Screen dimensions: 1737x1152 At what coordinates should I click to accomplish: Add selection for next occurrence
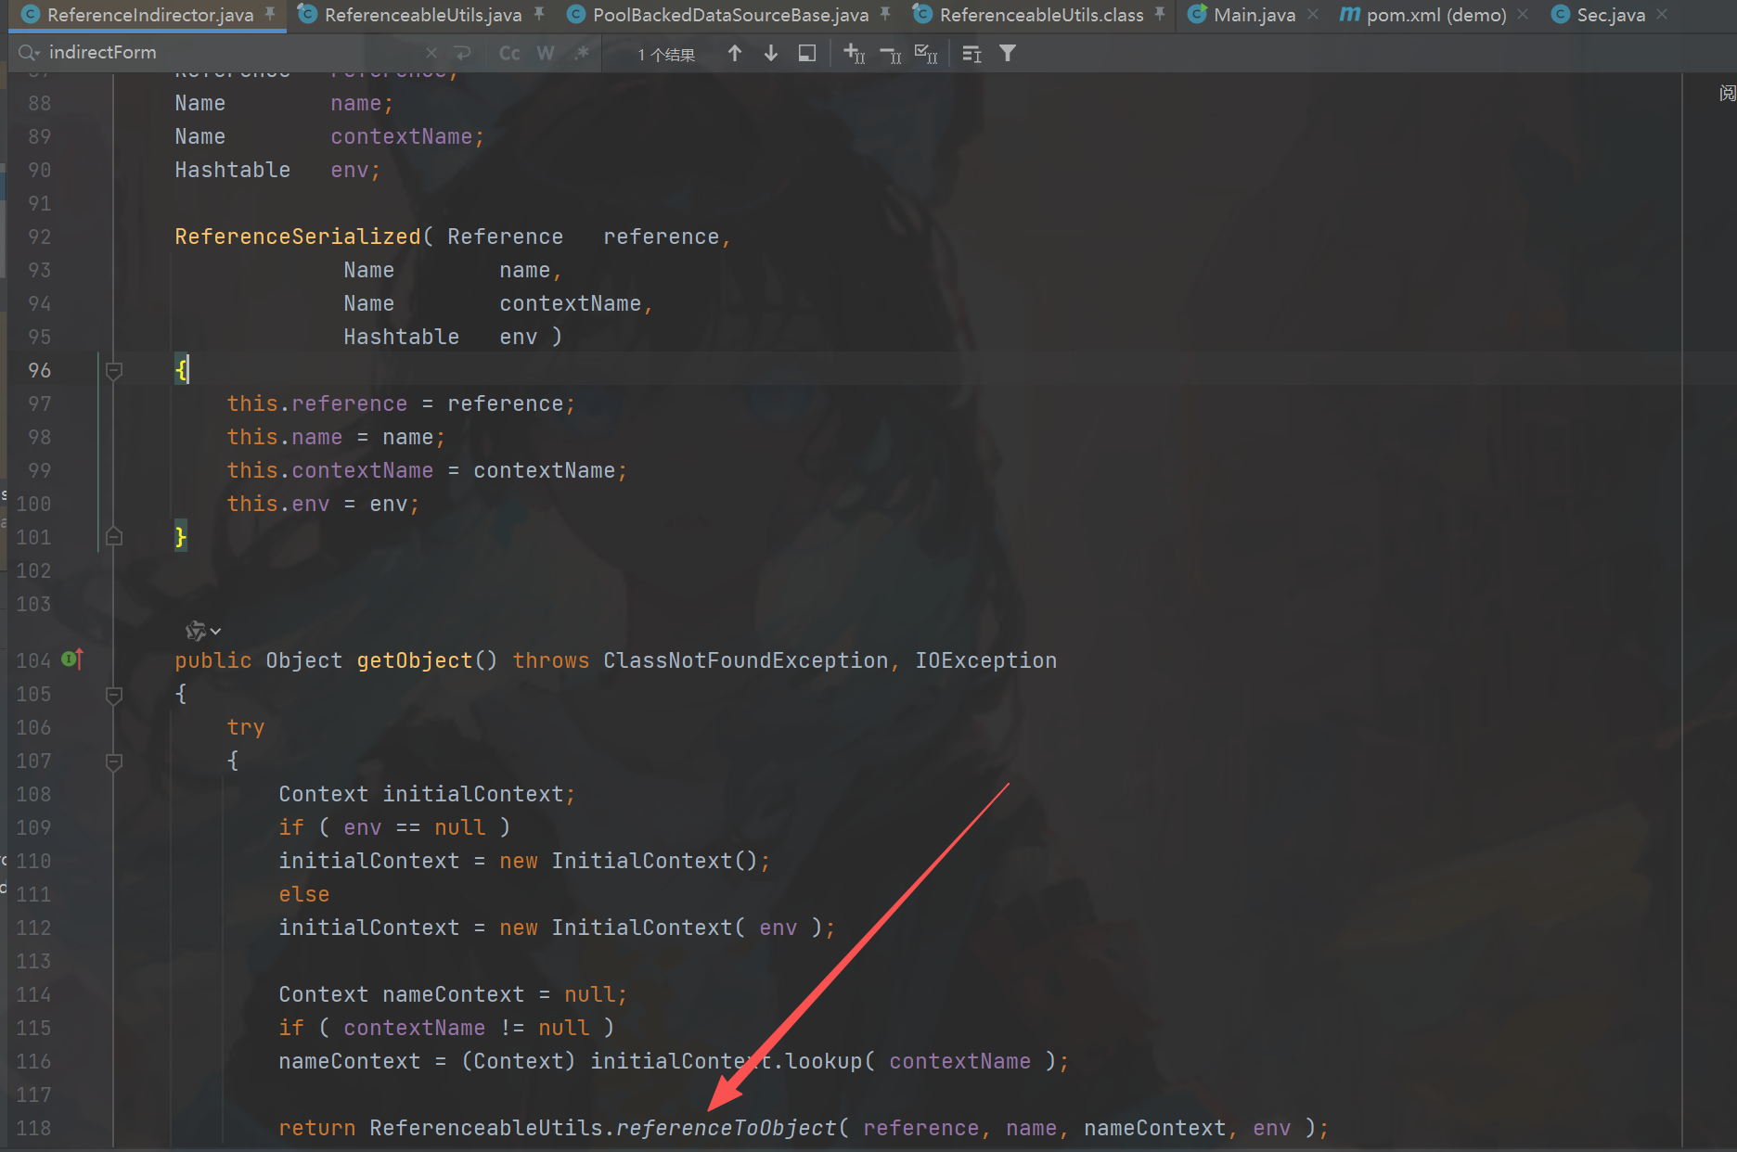[854, 54]
